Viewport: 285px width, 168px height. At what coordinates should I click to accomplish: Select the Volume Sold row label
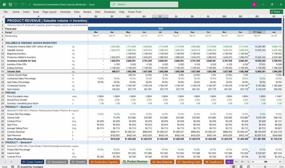(x=14, y=72)
